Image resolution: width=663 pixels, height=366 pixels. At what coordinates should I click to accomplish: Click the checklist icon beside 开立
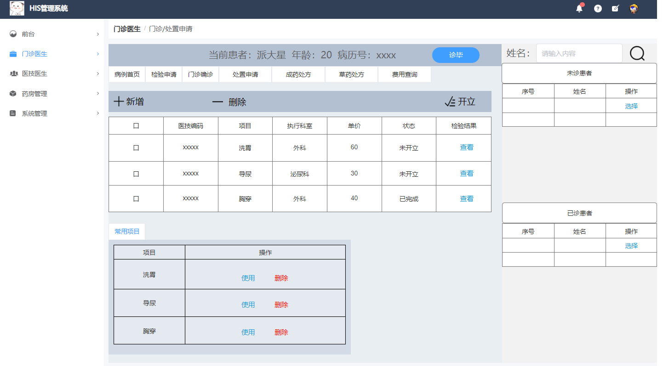(x=450, y=101)
